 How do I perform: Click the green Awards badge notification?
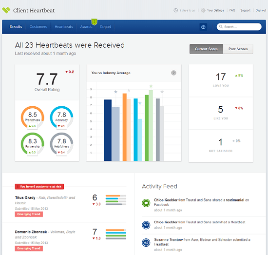pos(94,22)
